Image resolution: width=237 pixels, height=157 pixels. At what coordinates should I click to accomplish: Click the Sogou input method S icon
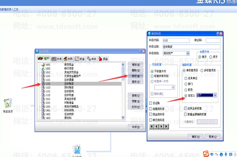206,154
